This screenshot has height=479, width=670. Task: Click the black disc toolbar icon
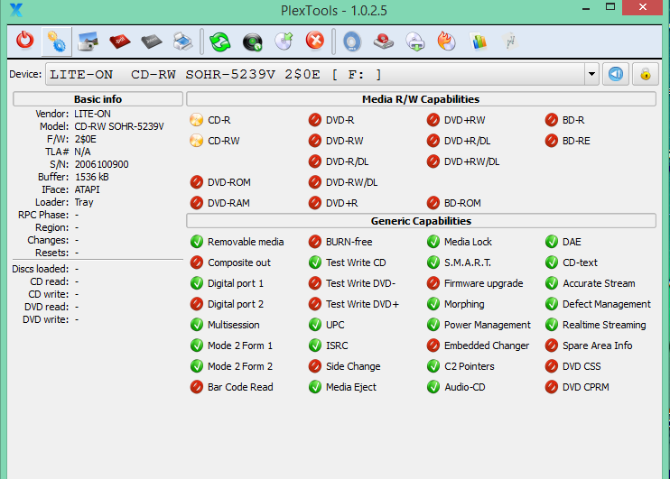click(x=252, y=41)
